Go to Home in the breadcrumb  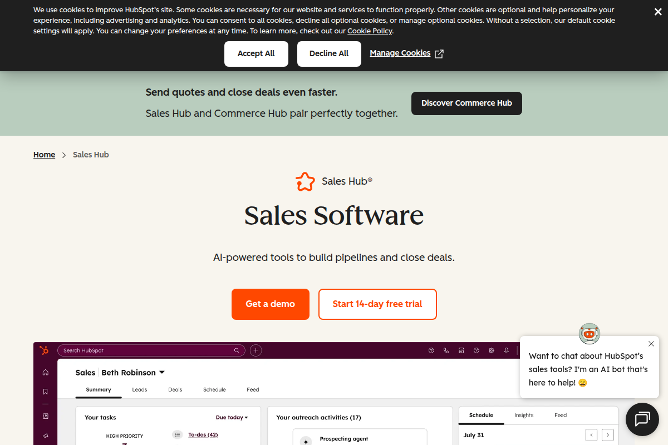(x=44, y=155)
